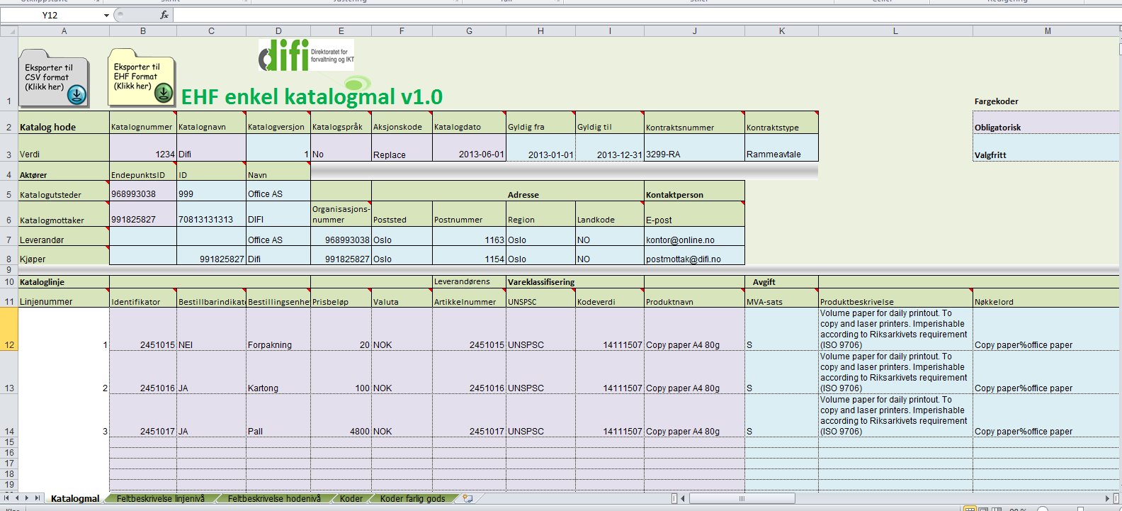Click the email cell kontor@online.no
Screen dimensions: 1122x511
pyautogui.click(x=694, y=236)
